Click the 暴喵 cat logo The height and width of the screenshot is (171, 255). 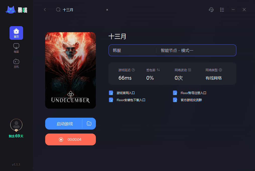16,10
